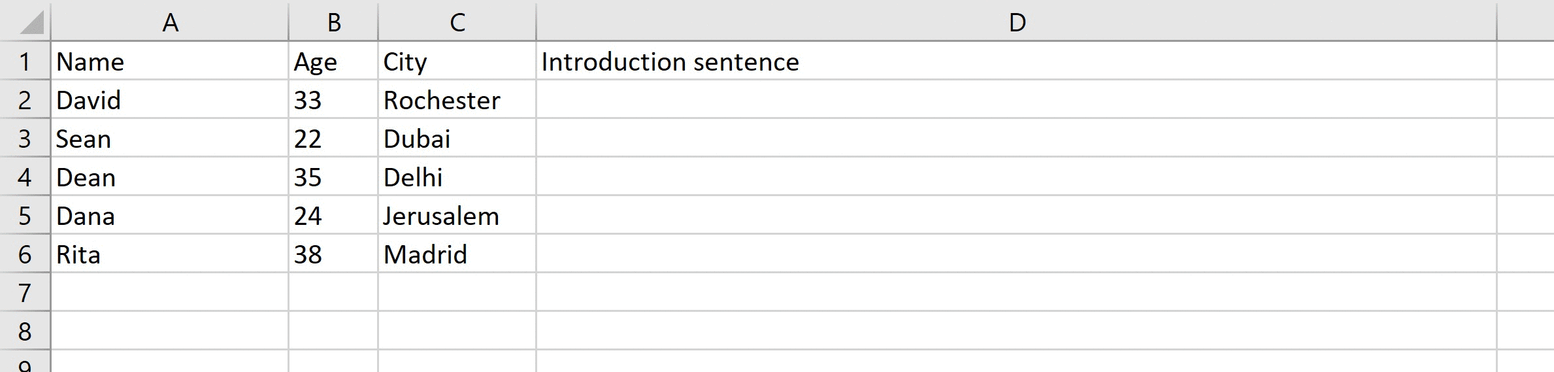1554x372 pixels.
Task: Select column C header
Action: [457, 22]
